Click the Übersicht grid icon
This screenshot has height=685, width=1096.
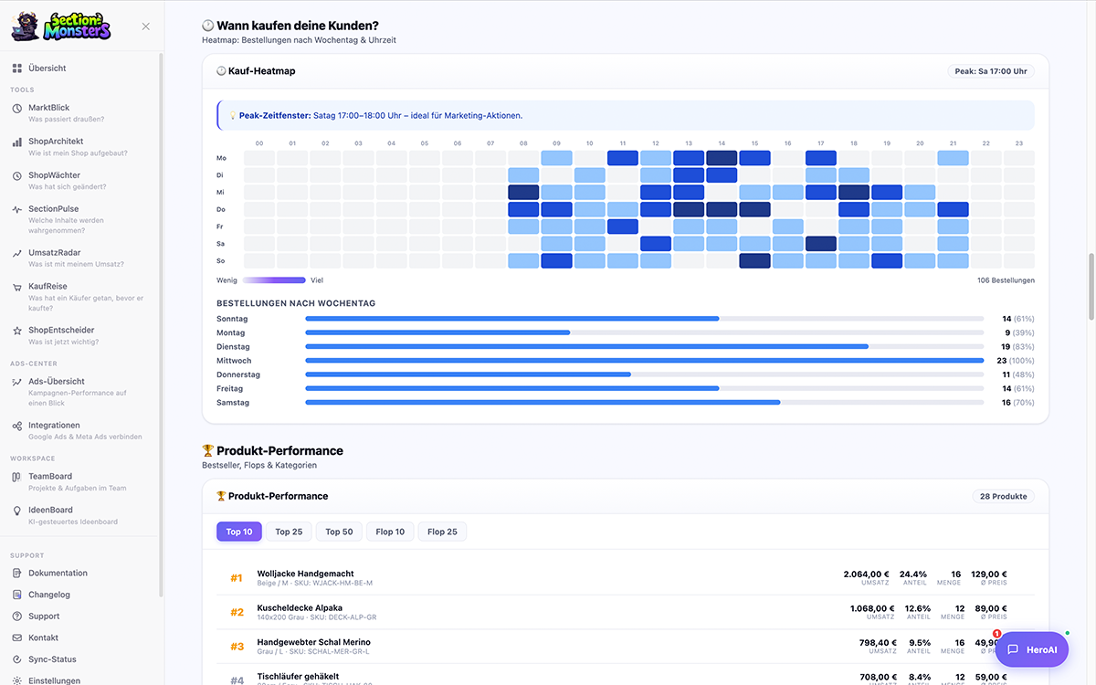click(17, 68)
